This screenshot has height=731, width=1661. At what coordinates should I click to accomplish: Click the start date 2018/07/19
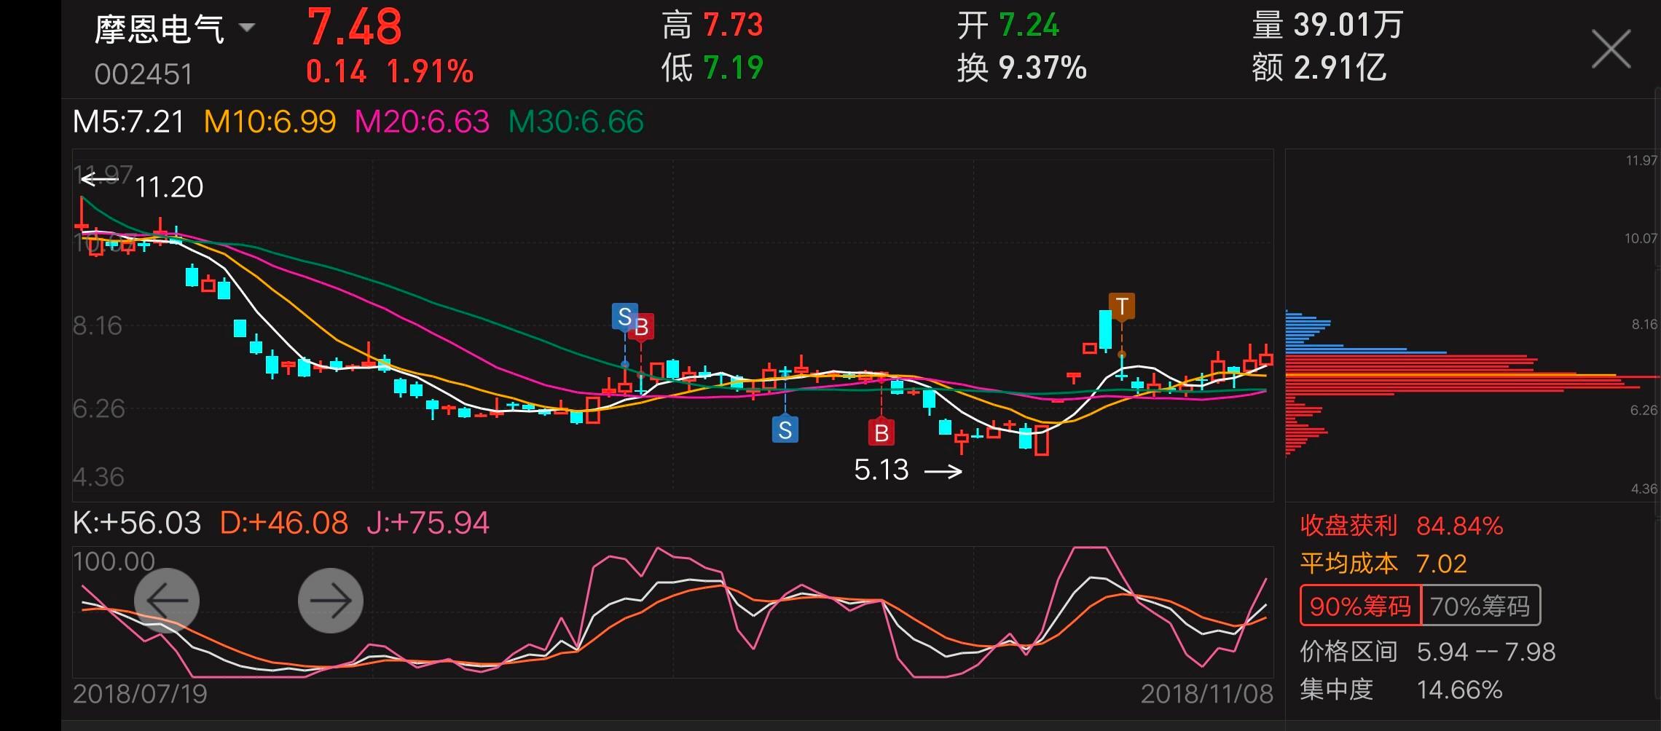pos(140,694)
